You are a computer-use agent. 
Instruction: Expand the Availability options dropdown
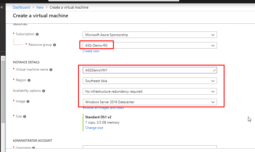[x=150, y=91]
